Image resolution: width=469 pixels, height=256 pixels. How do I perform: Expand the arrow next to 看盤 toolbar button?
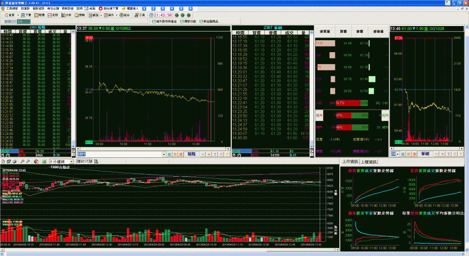(x=101, y=15)
